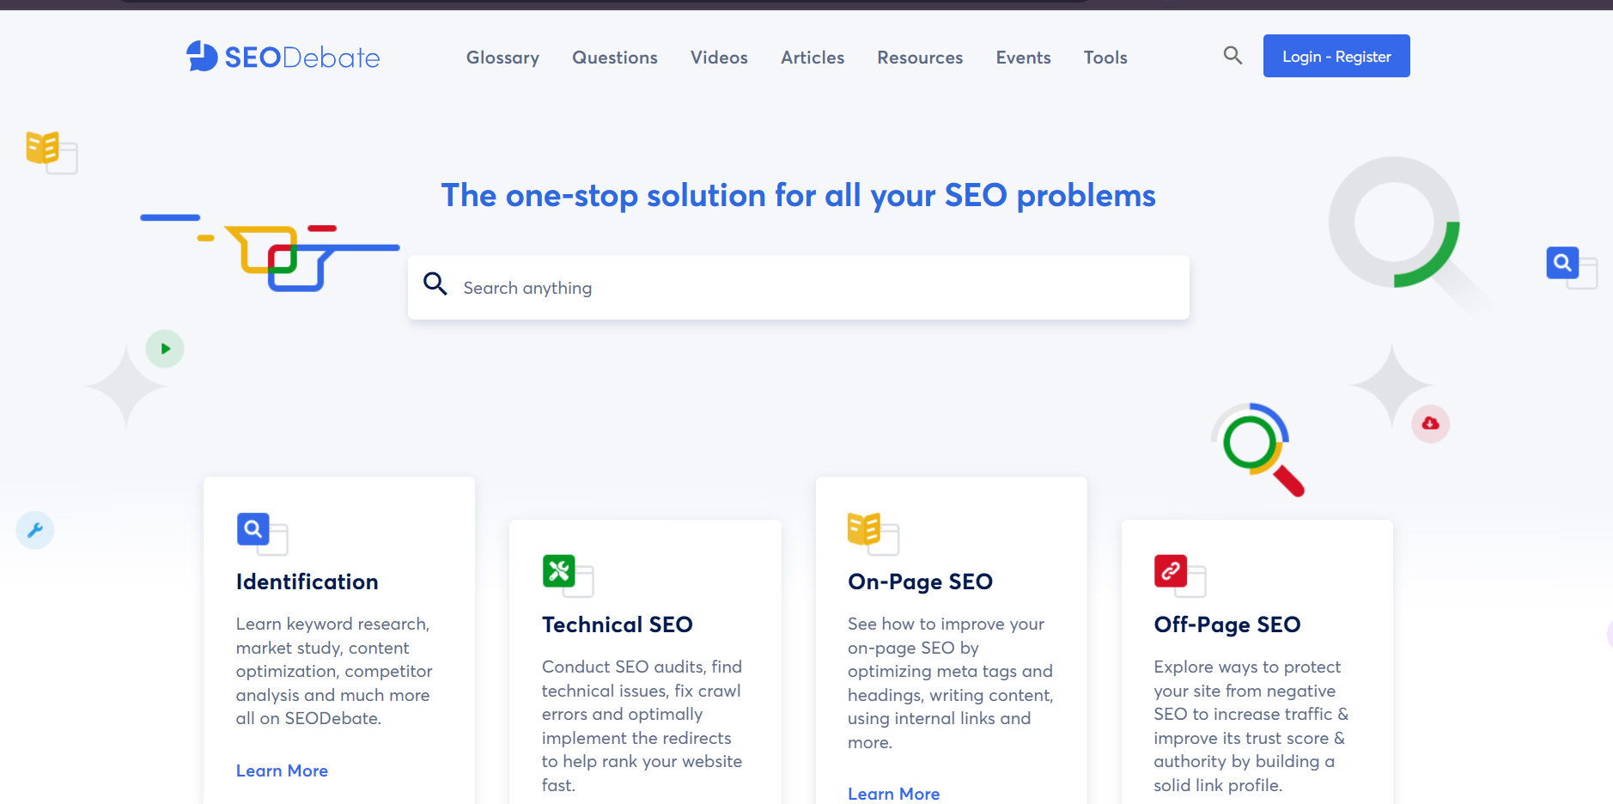
Task: Click the blue search icon on Identification card
Action: coord(253,529)
